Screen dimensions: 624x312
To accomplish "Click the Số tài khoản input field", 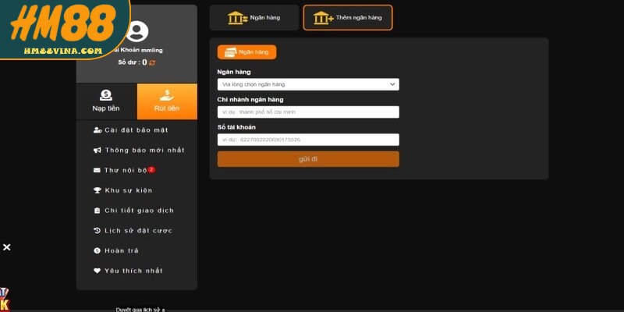I will 308,140.
